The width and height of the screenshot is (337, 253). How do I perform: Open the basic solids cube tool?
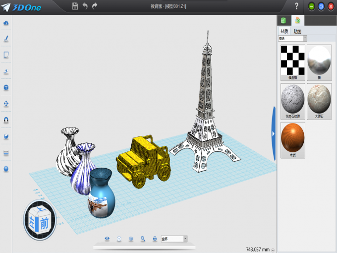6,87
